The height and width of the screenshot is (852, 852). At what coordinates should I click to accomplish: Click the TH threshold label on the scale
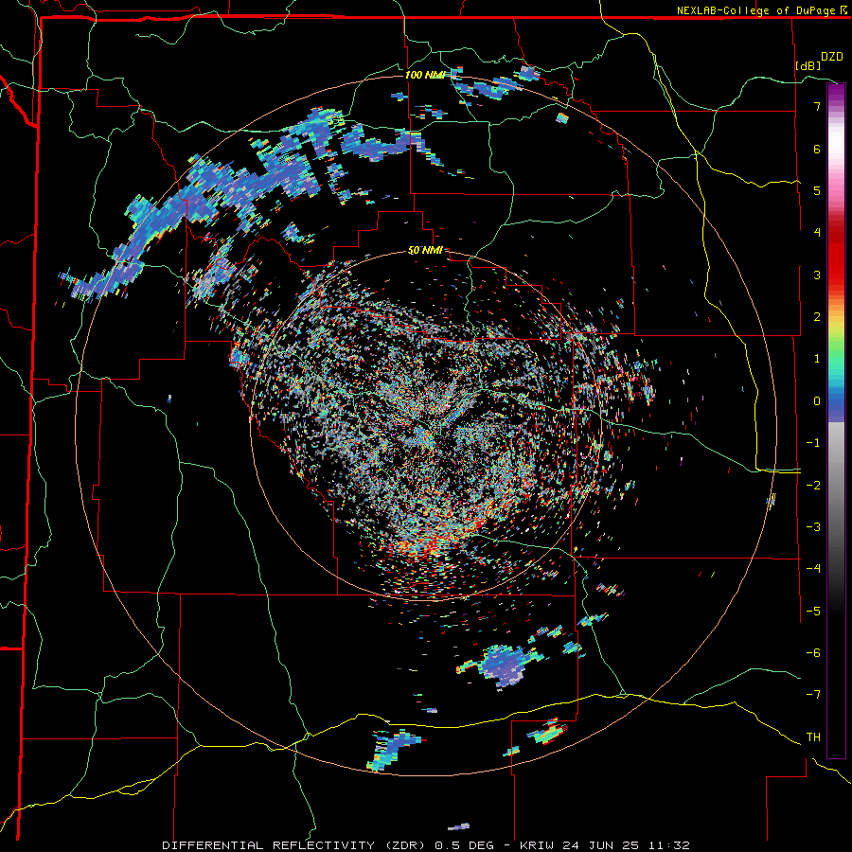click(813, 737)
